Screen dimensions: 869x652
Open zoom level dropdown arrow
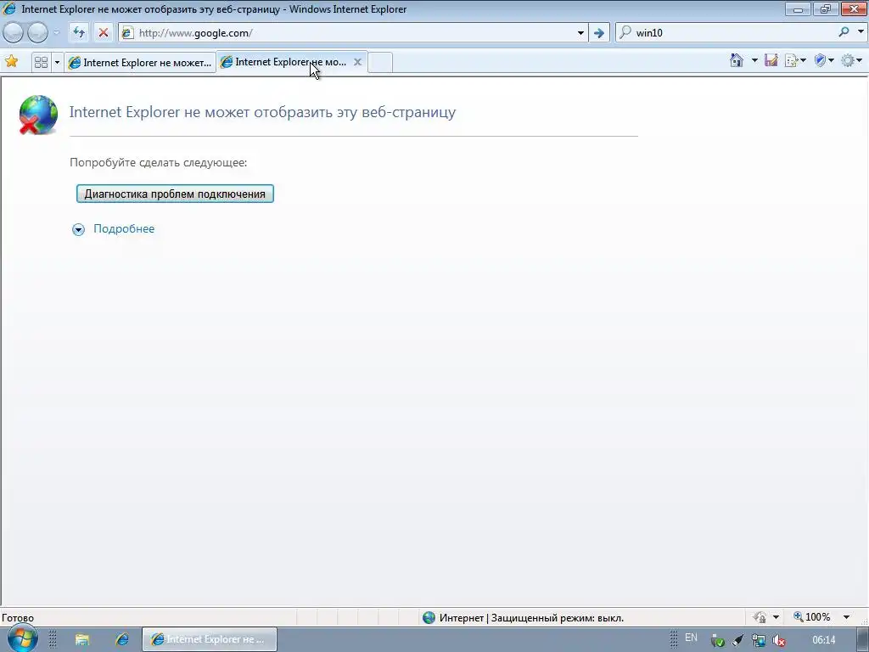[x=846, y=617]
